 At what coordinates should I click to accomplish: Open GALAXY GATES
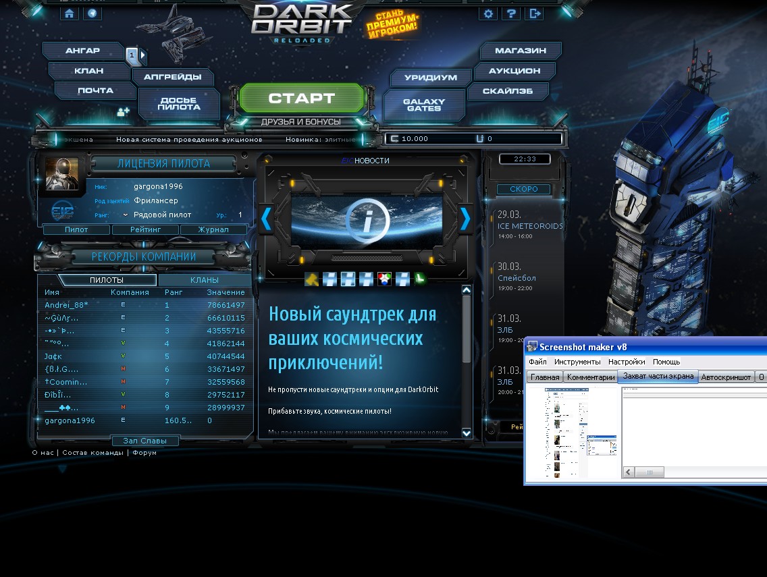point(424,105)
